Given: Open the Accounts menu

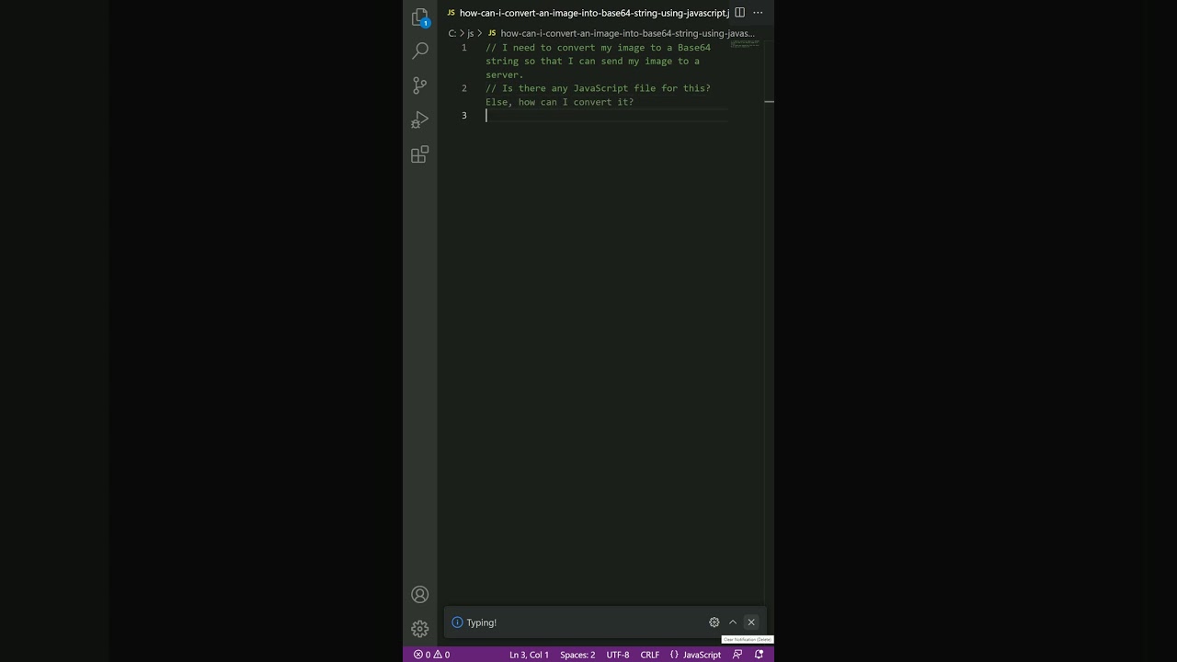Looking at the screenshot, I should pos(420,595).
